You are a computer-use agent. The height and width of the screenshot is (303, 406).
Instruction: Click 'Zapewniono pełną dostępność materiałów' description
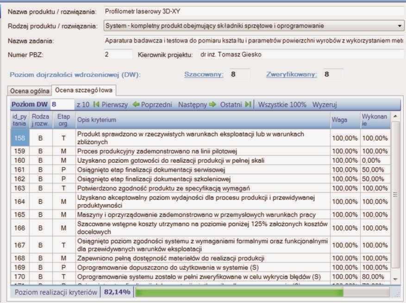pyautogui.click(x=171, y=259)
